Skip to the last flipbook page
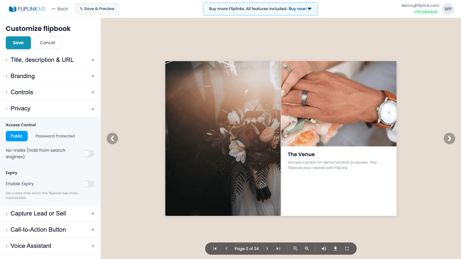 [x=278, y=249]
